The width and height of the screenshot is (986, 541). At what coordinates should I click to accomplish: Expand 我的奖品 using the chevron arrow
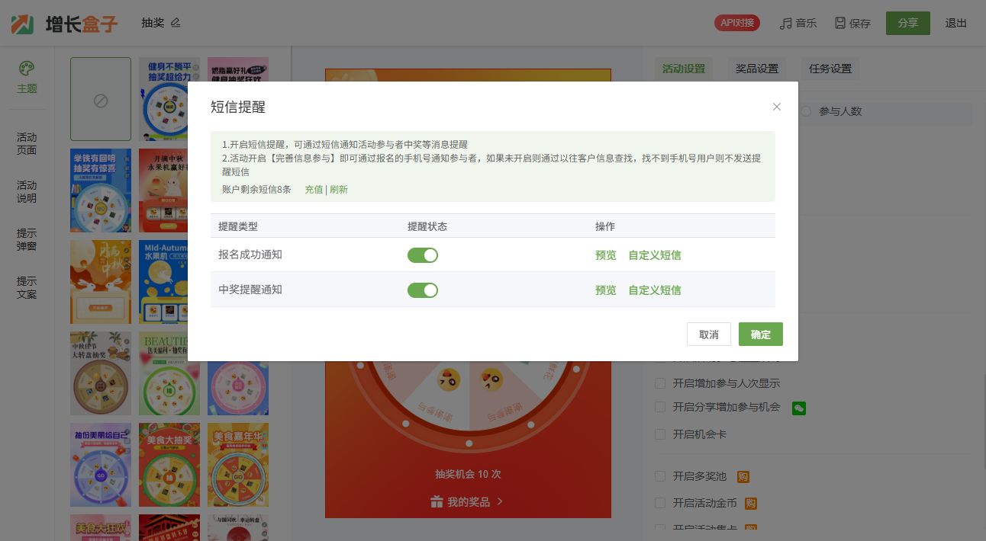500,502
